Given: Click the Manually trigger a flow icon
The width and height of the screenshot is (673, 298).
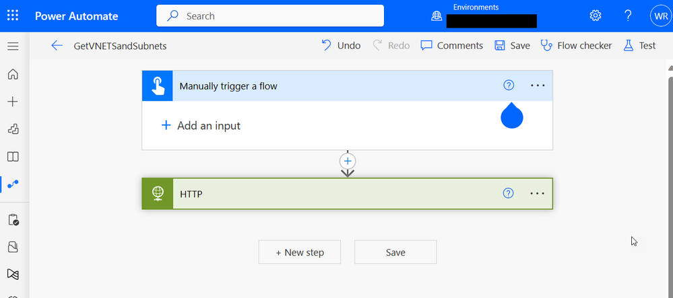Looking at the screenshot, I should point(158,85).
